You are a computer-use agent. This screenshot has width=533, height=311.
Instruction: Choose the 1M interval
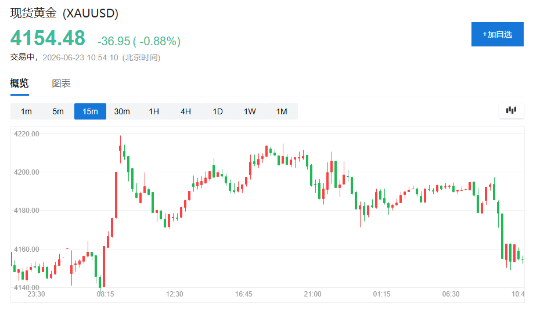[282, 111]
